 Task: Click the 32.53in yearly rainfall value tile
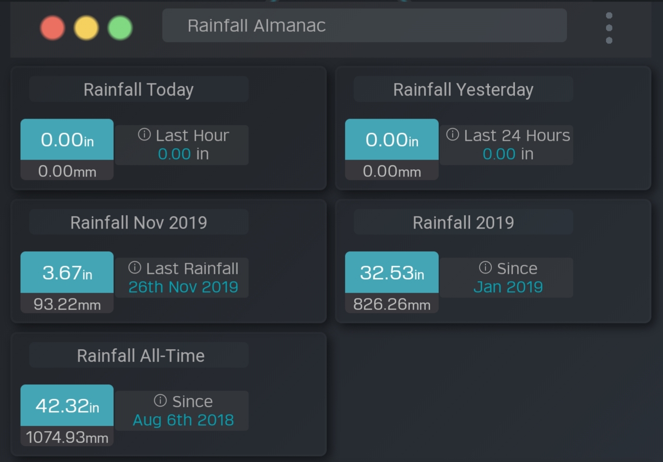392,272
